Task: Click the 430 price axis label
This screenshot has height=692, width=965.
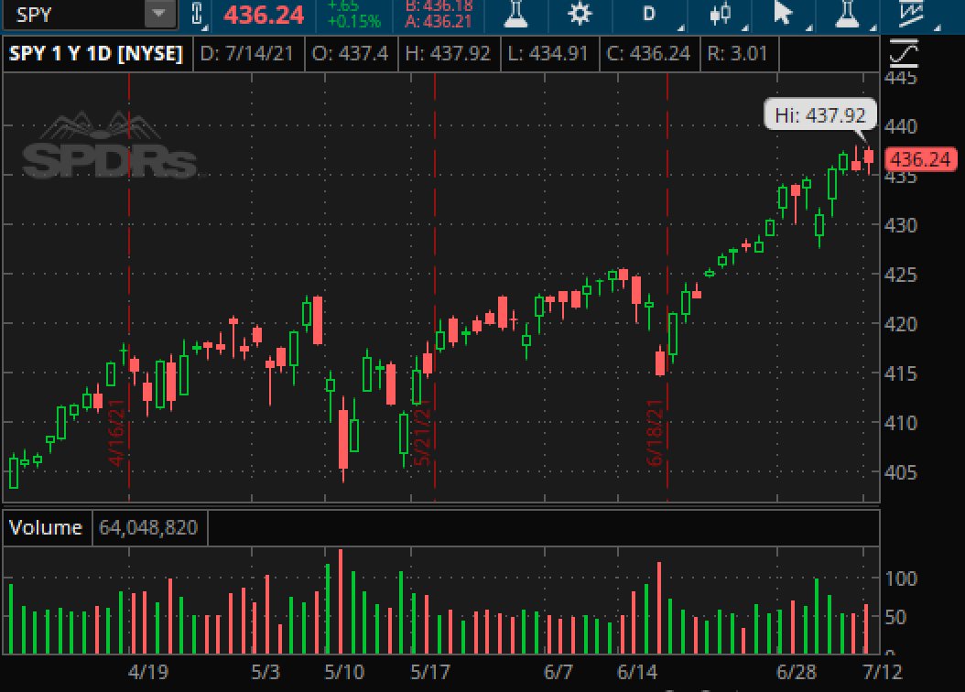Action: pos(900,226)
